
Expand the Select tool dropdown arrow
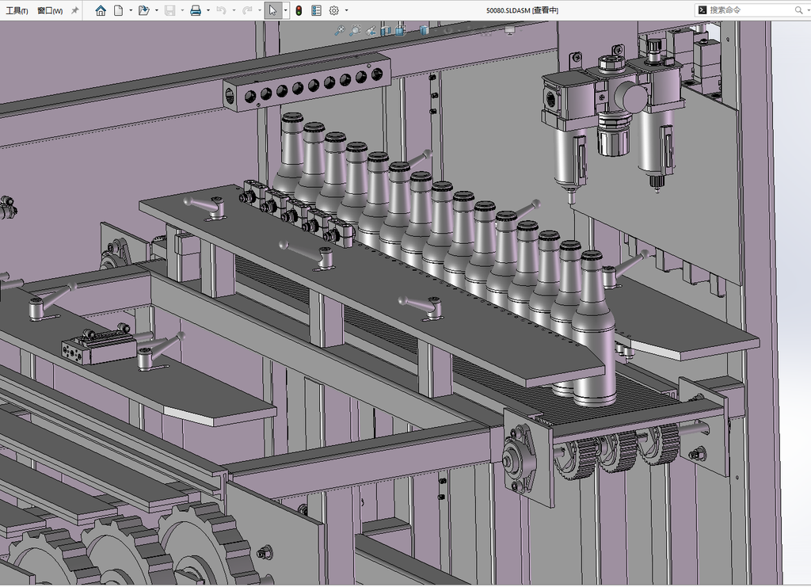[285, 10]
